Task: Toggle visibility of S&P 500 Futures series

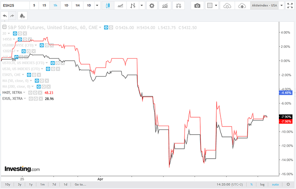Action: pyautogui.click(x=106, y=28)
